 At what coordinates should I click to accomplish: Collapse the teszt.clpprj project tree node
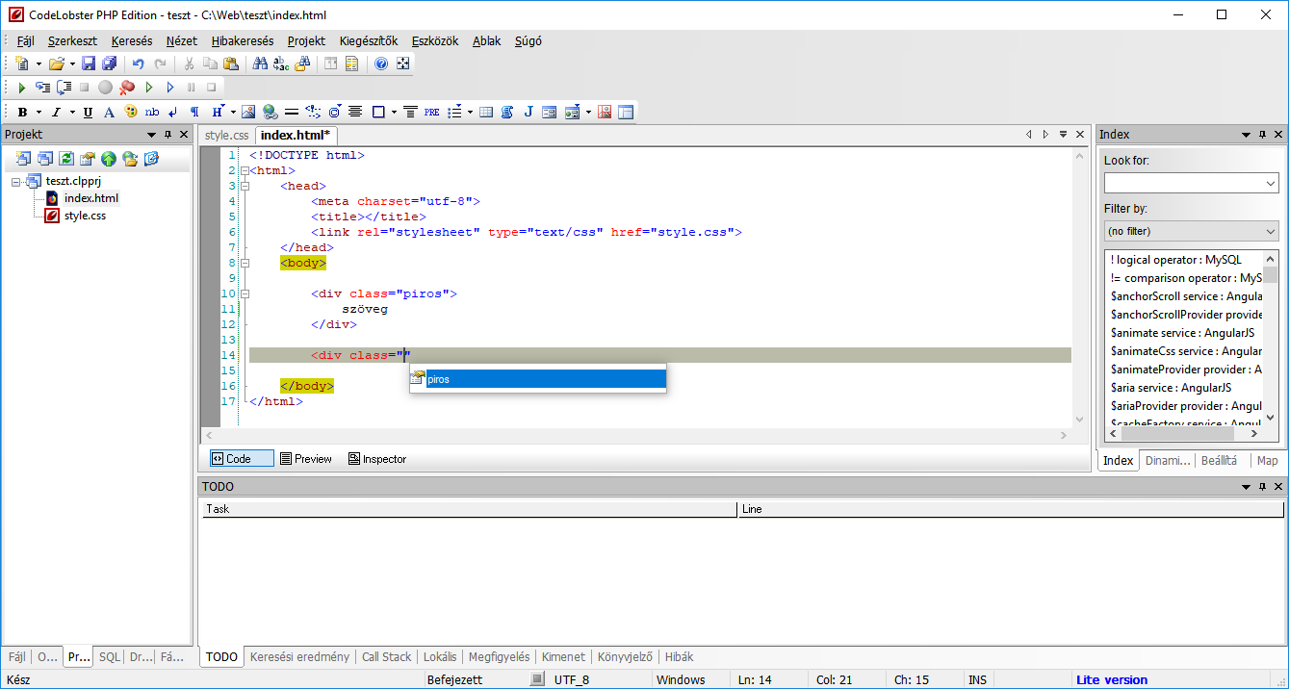17,181
